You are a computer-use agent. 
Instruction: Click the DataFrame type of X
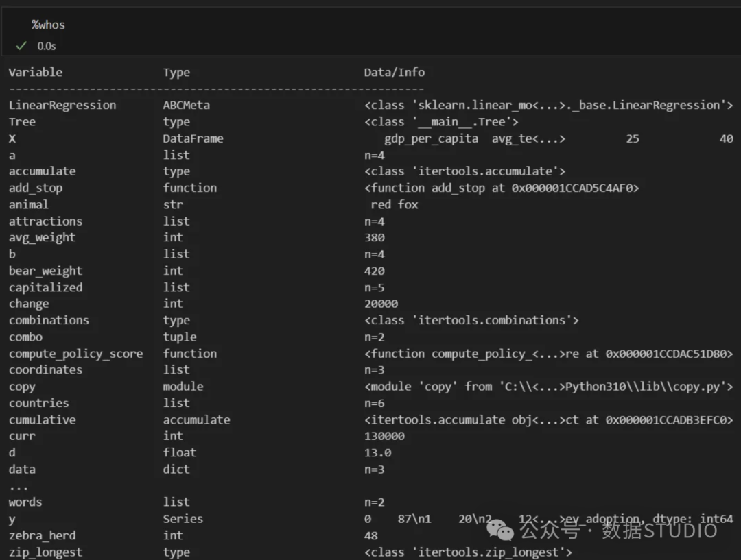(x=193, y=138)
